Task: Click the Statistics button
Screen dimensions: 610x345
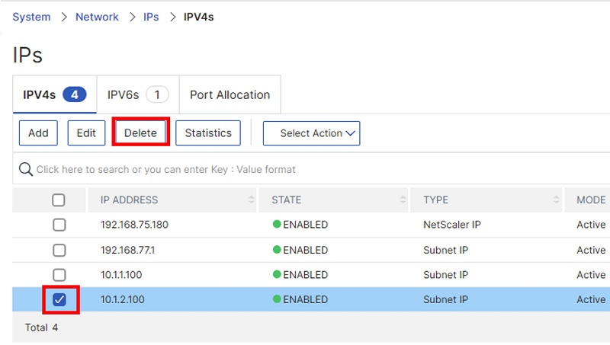Action: [x=208, y=133]
